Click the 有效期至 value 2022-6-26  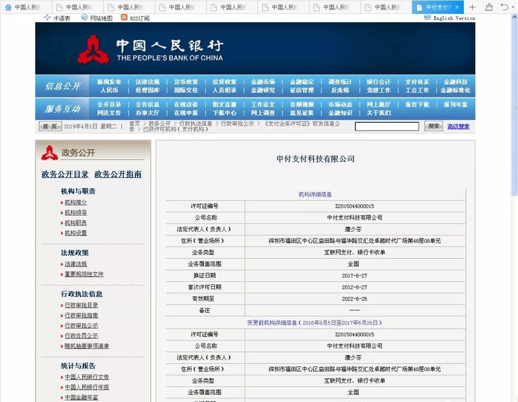[354, 298]
